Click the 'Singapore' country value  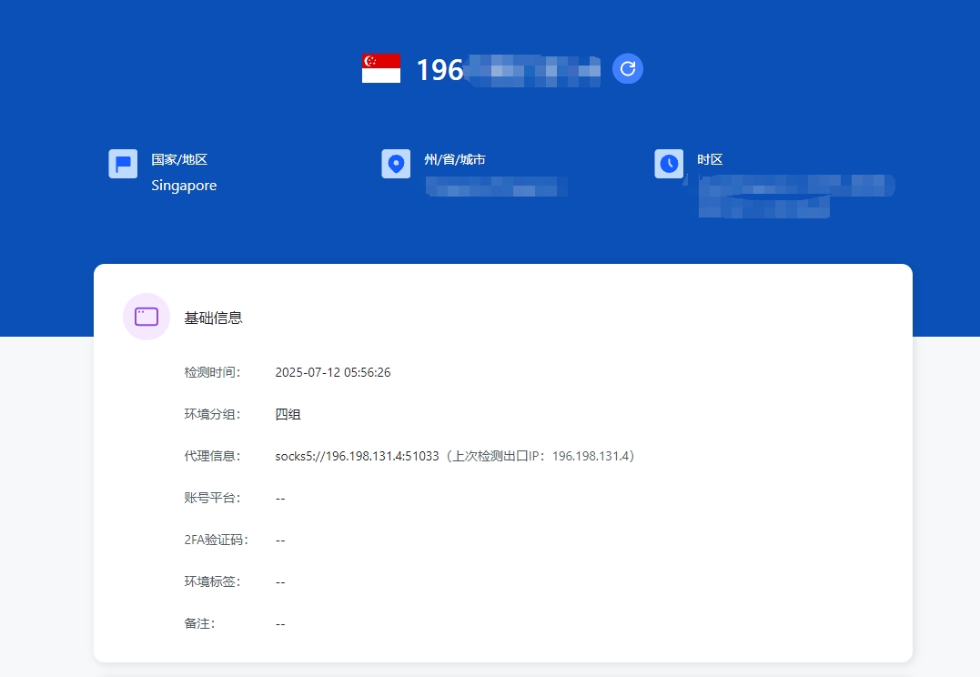(184, 186)
